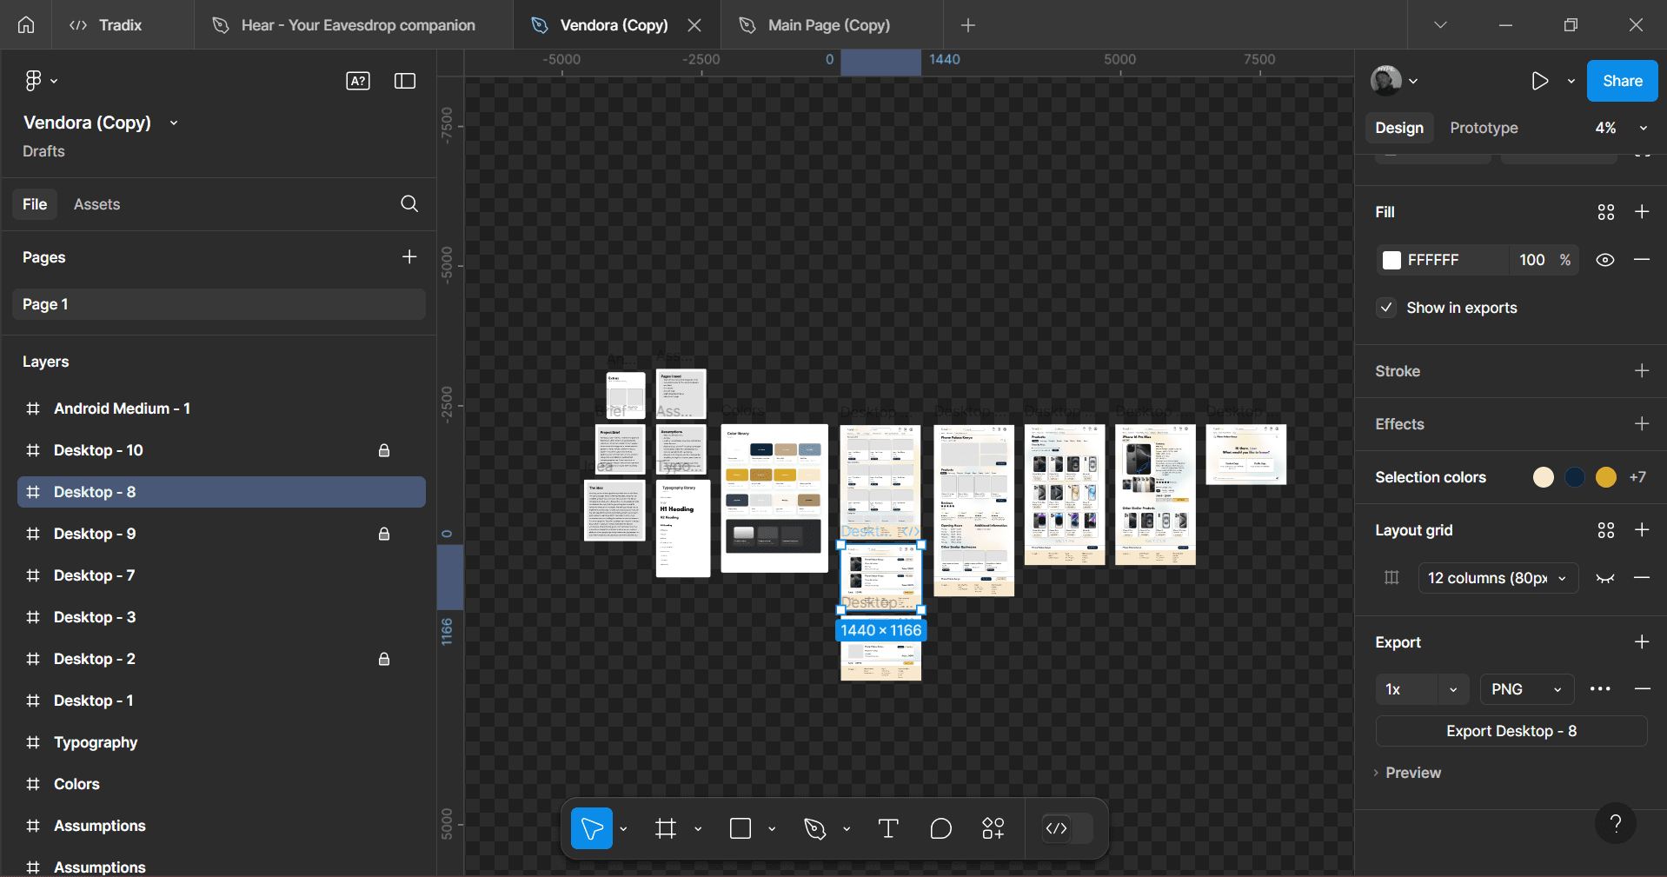Select the Text tool
Screen dimensions: 1667x877
pos(888,828)
